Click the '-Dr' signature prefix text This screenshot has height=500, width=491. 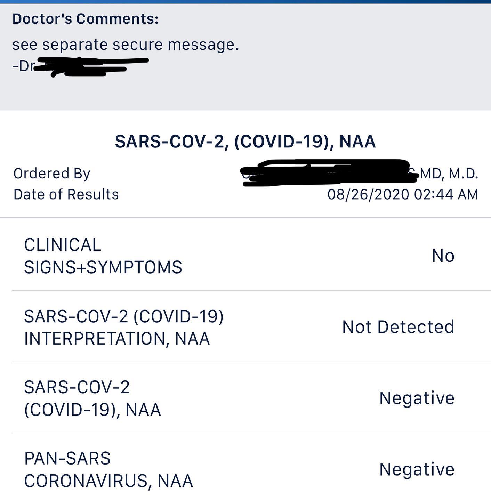22,66
